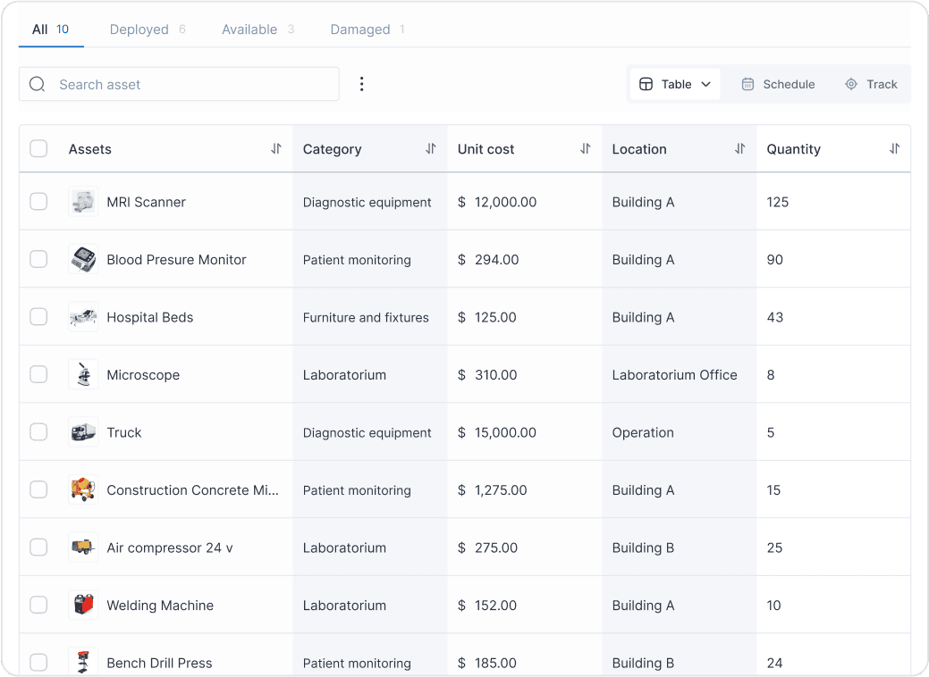Switch to the Deployed tab
Screen dimensions: 929x677
pyautogui.click(x=139, y=29)
